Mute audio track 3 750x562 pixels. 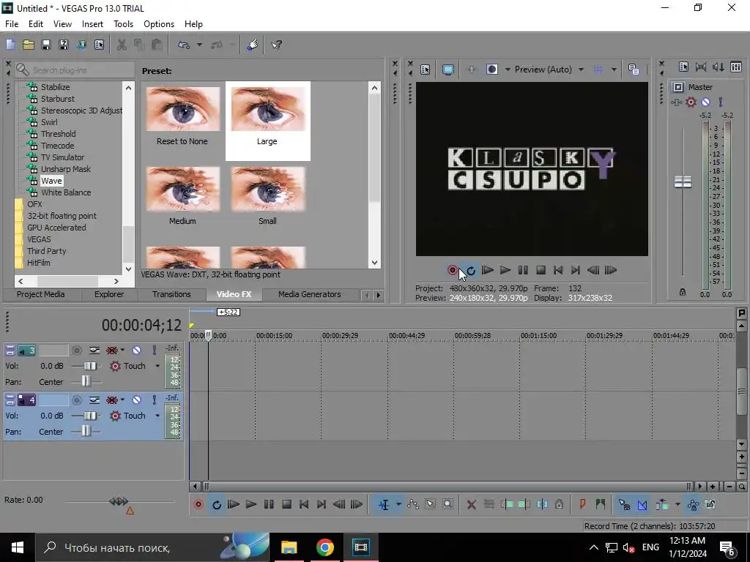pos(136,351)
